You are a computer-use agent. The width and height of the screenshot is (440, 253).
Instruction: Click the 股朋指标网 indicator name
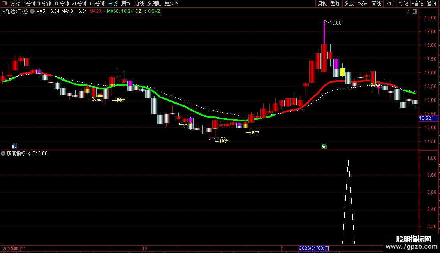[19, 153]
